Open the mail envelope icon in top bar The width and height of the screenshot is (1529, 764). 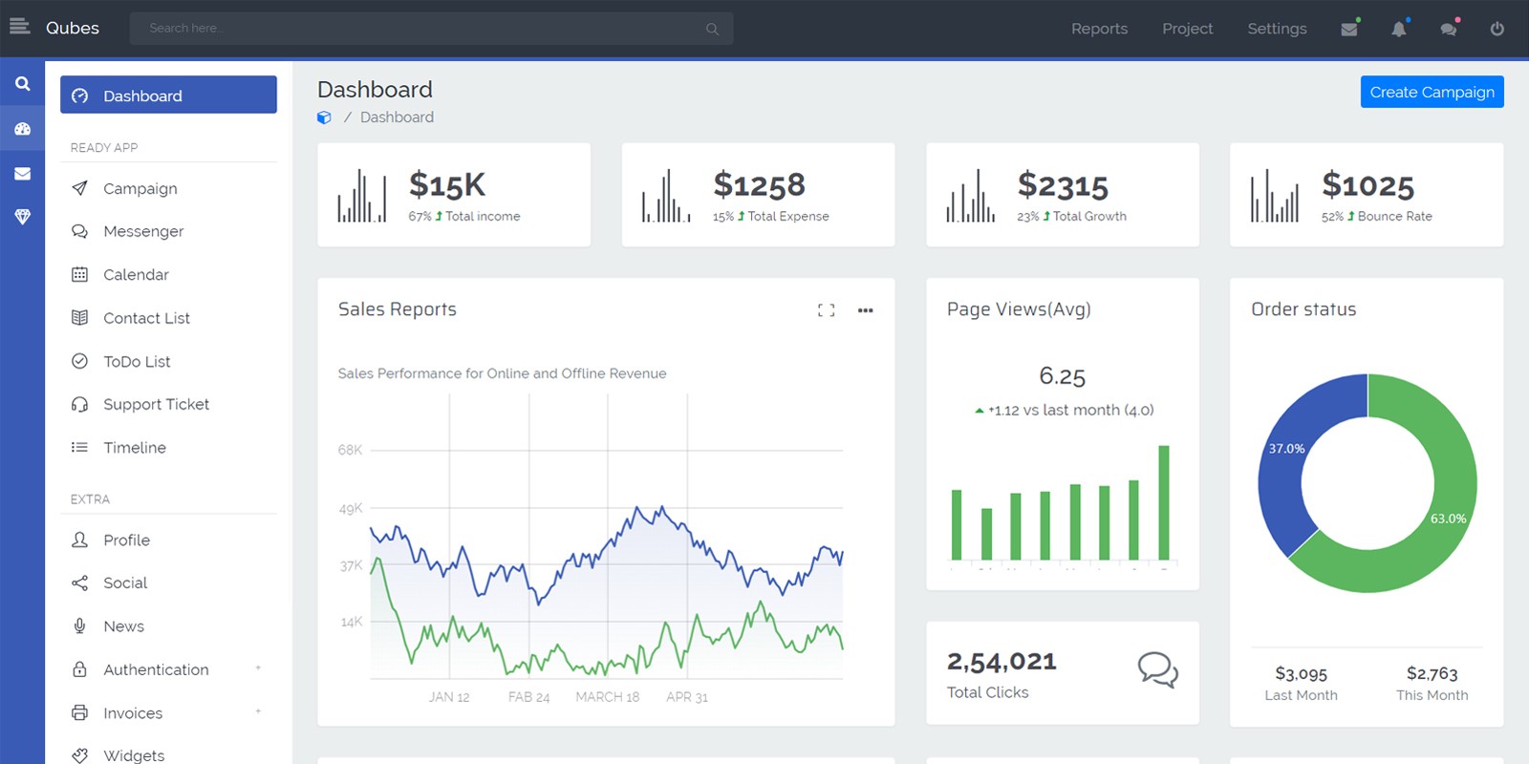(1349, 29)
